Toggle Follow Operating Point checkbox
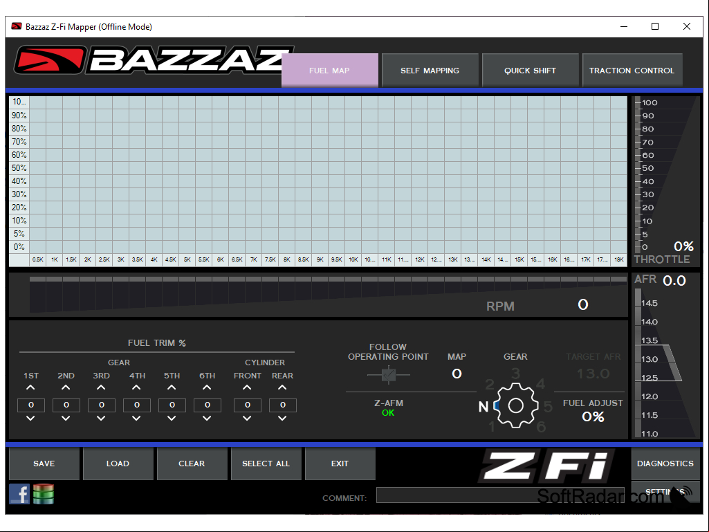Screen dimensions: 709x532 (389, 375)
